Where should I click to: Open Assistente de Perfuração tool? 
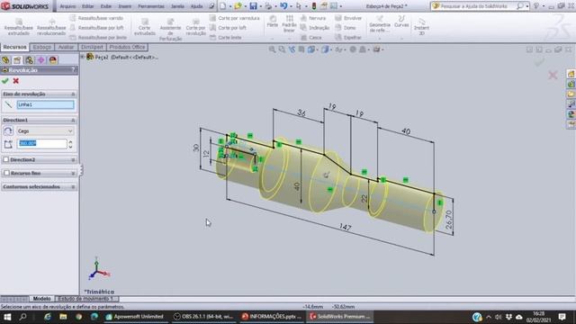170,30
